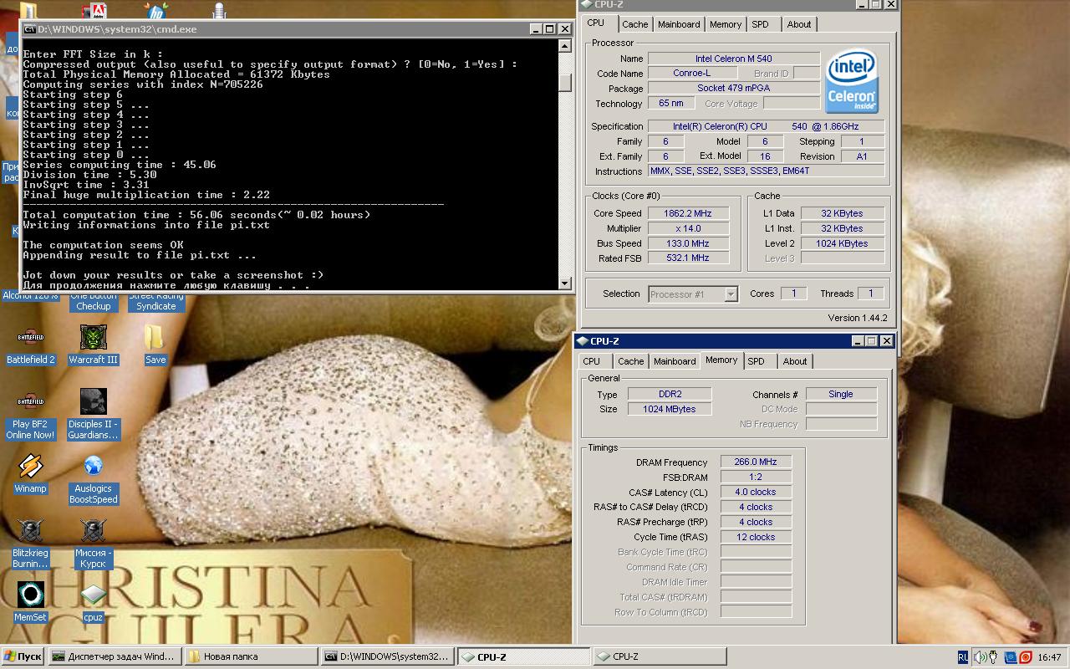Select the Blitzkrieg Burning desktop icon
Screen dimensions: 1070x669
(x=31, y=544)
